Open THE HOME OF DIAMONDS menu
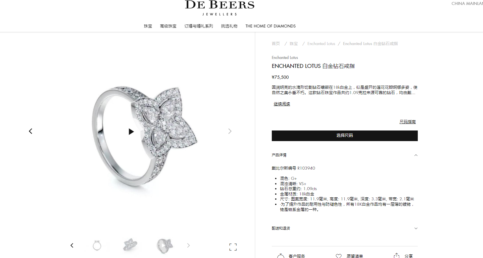The height and width of the screenshot is (258, 483). click(270, 26)
